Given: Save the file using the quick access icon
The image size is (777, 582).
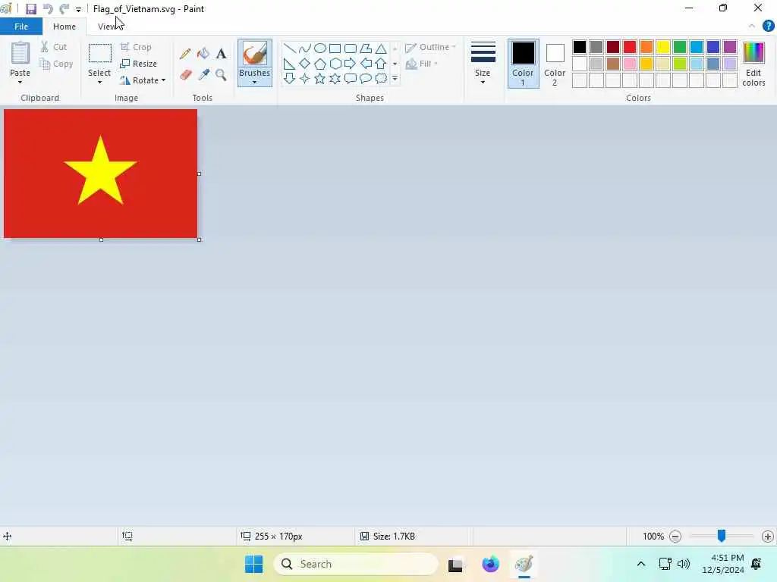Looking at the screenshot, I should click(30, 9).
